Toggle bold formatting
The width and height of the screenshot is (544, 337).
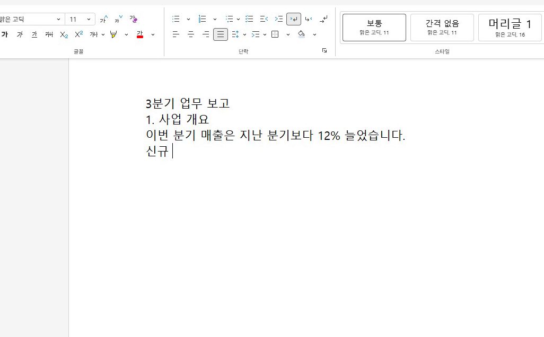tap(5, 34)
